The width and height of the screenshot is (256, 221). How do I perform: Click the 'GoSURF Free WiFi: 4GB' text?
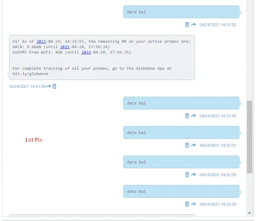37,52
